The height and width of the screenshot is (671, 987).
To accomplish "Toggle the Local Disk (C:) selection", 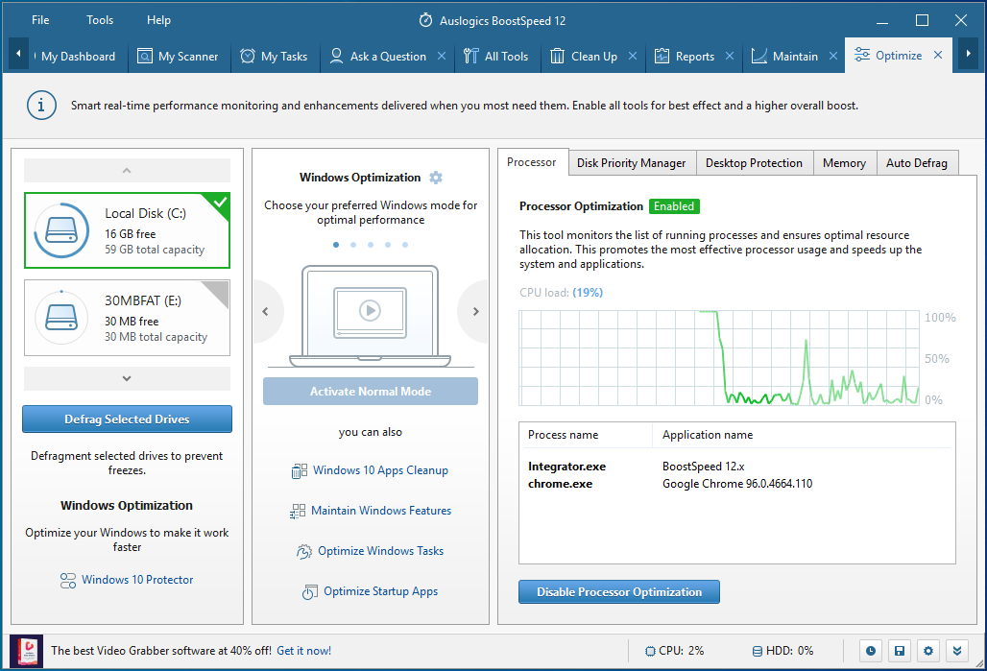I will tap(127, 230).
